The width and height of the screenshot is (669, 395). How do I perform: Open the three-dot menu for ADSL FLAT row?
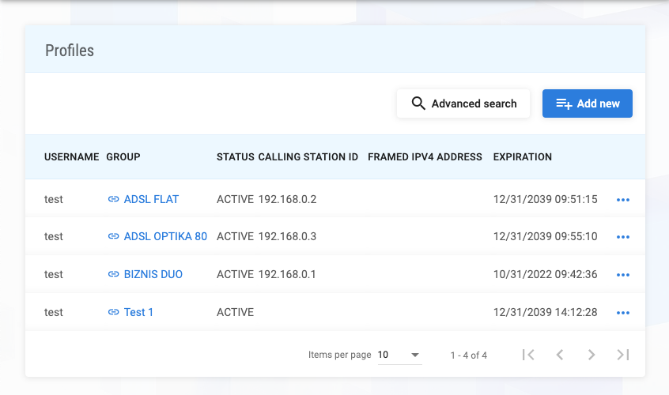(622, 200)
